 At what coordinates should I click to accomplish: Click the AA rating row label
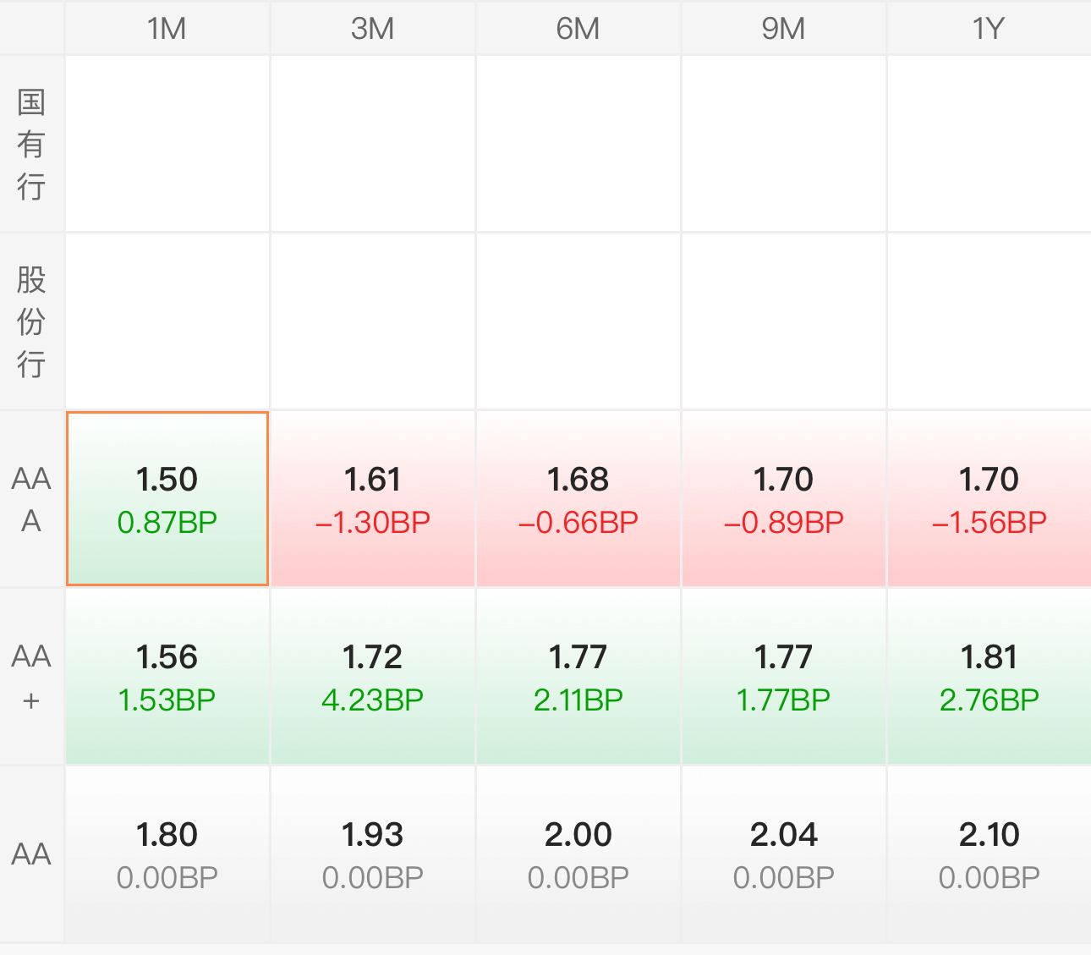point(31,854)
